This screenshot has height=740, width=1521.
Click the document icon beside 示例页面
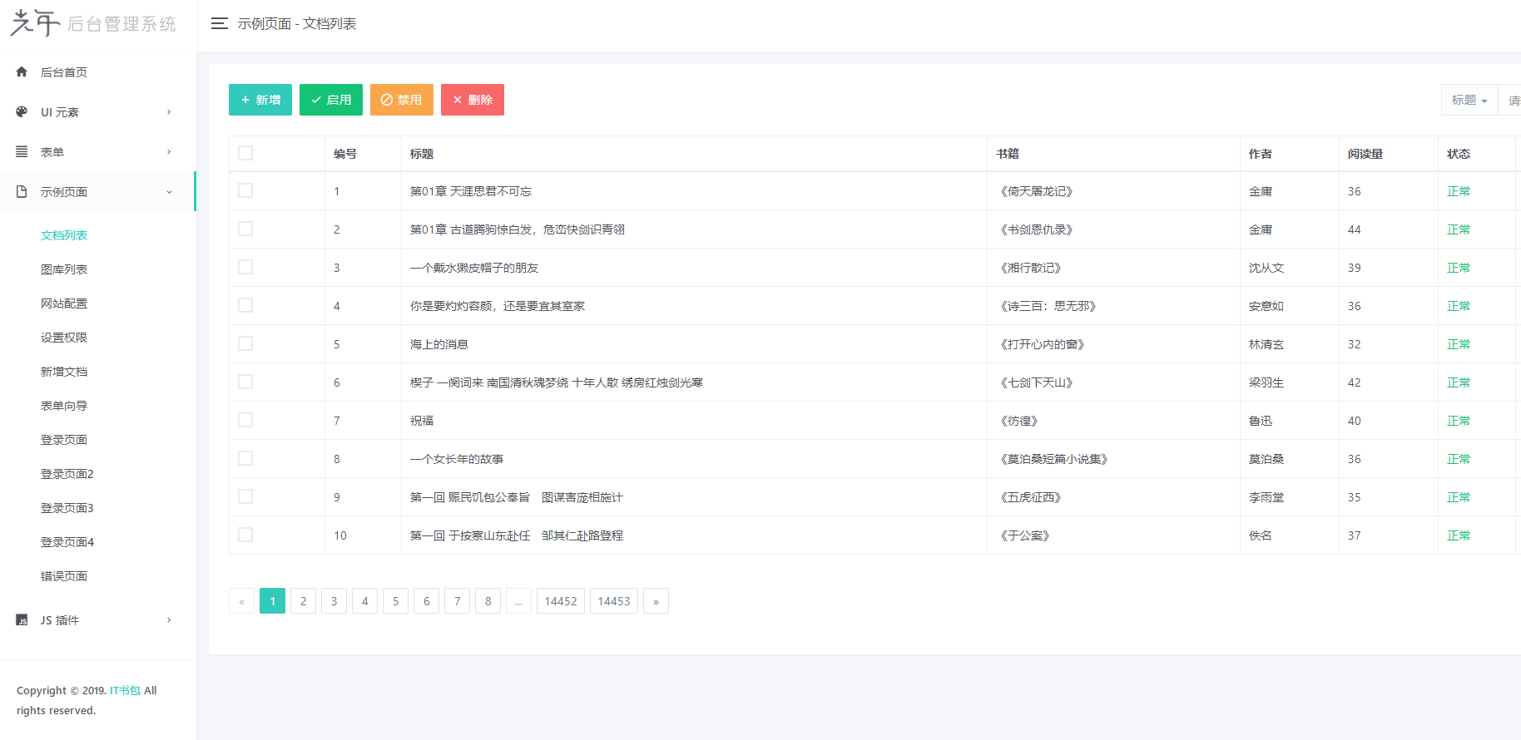(x=22, y=191)
